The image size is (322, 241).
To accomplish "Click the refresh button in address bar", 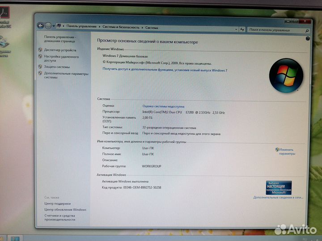I will 242,29.
